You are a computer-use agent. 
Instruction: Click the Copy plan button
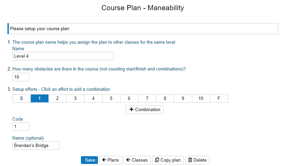click(168, 160)
